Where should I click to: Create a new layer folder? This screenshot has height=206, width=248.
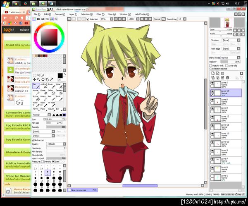point(222,73)
